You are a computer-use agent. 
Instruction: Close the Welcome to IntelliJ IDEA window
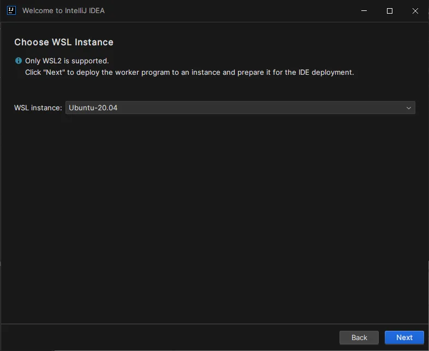(415, 11)
